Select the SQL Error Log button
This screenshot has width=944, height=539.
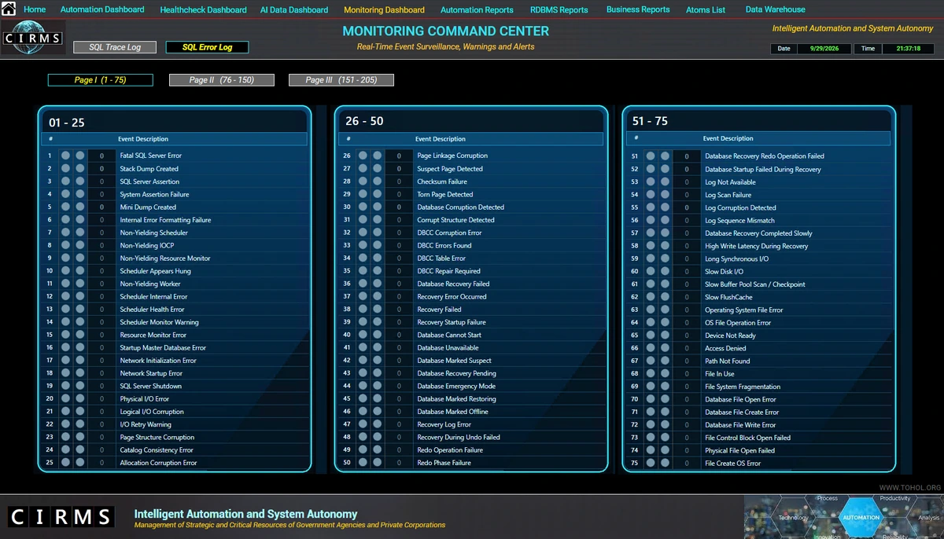[208, 47]
